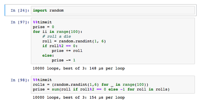Click the 'else:' line in cell 97
The width and height of the screenshot is (199, 107).
pyautogui.click(x=48, y=55)
